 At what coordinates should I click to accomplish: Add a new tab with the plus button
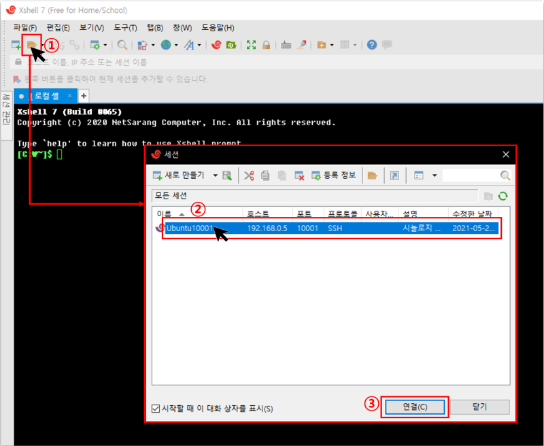[84, 96]
